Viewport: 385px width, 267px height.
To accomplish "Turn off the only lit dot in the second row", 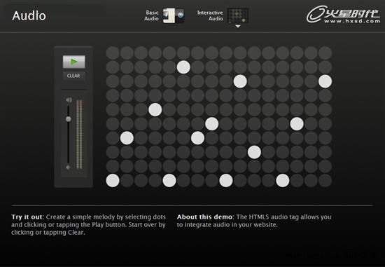I will point(183,67).
